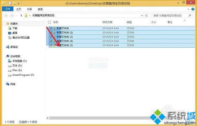Uncheck the 新建文件夹 (2) checkbox
This screenshot has height=126, width=197.
click(51, 33)
